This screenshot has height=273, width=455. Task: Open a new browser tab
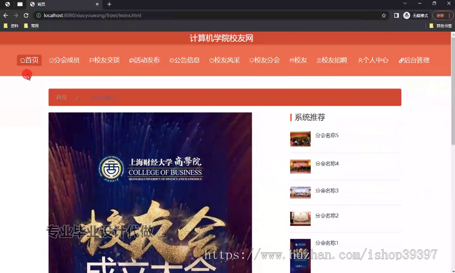click(x=109, y=4)
